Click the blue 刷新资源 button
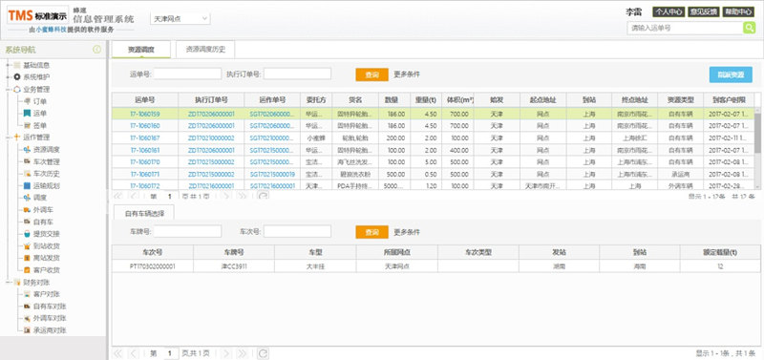The height and width of the screenshot is (360, 764). click(x=731, y=75)
